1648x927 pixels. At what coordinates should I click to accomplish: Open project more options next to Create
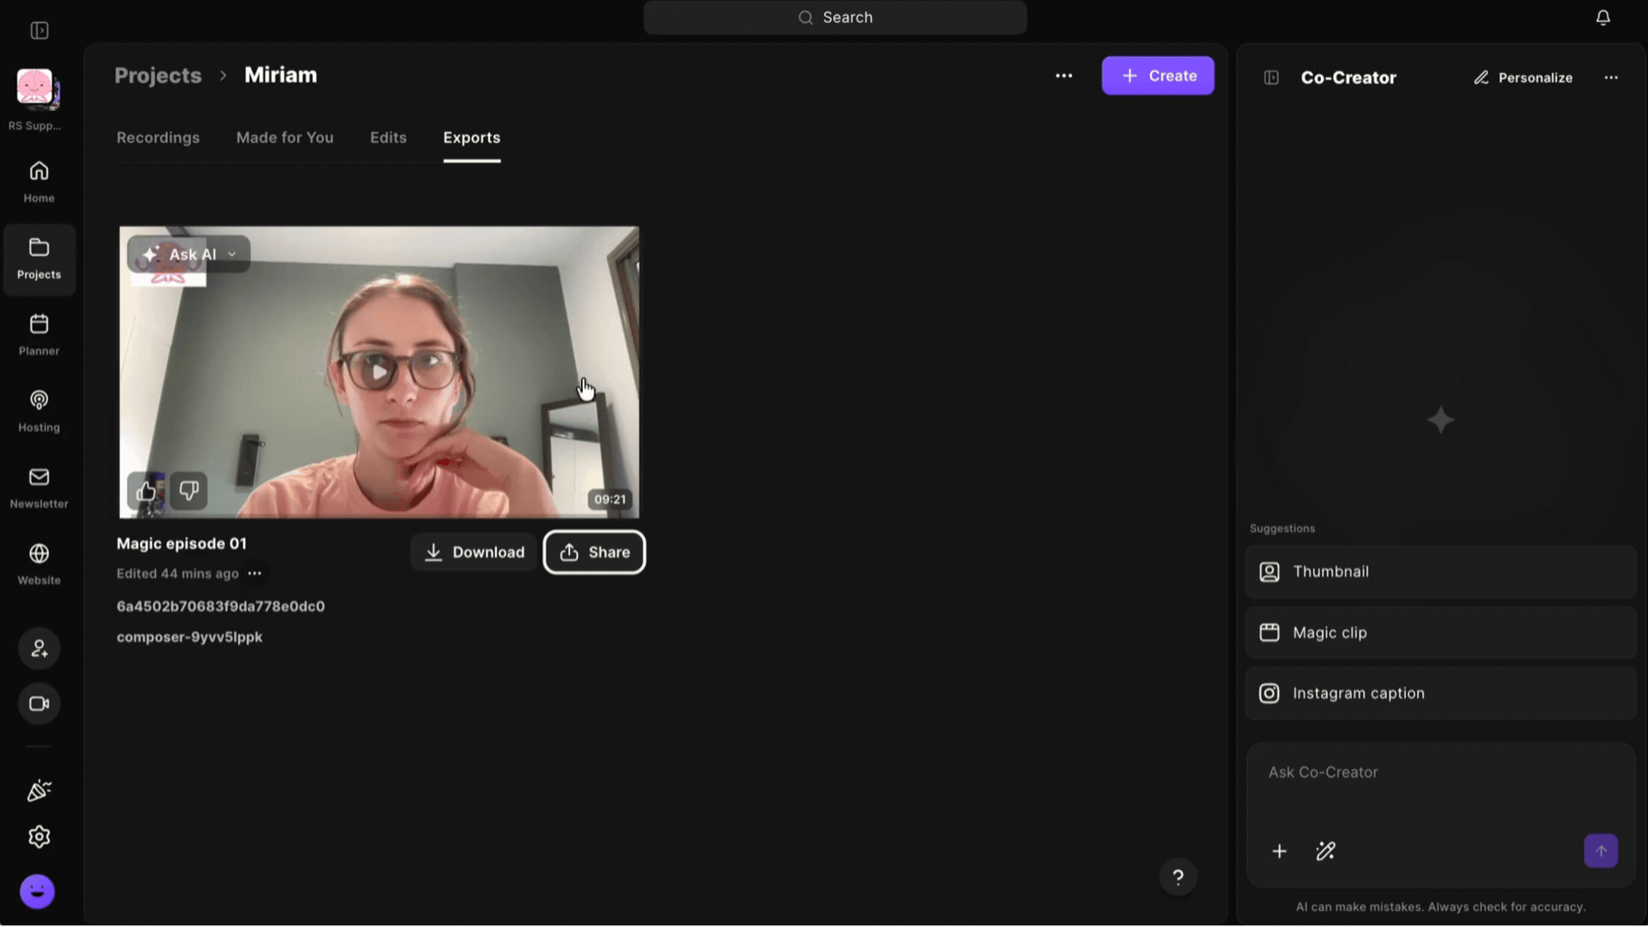1063,76
